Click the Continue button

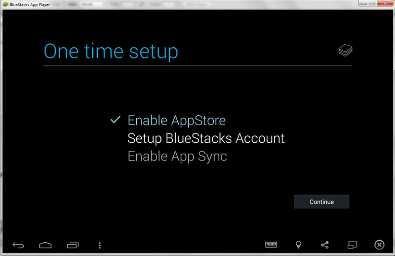[321, 202]
